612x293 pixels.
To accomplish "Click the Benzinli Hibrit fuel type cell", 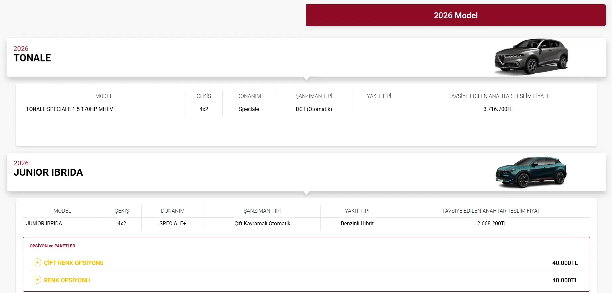I will [357, 223].
